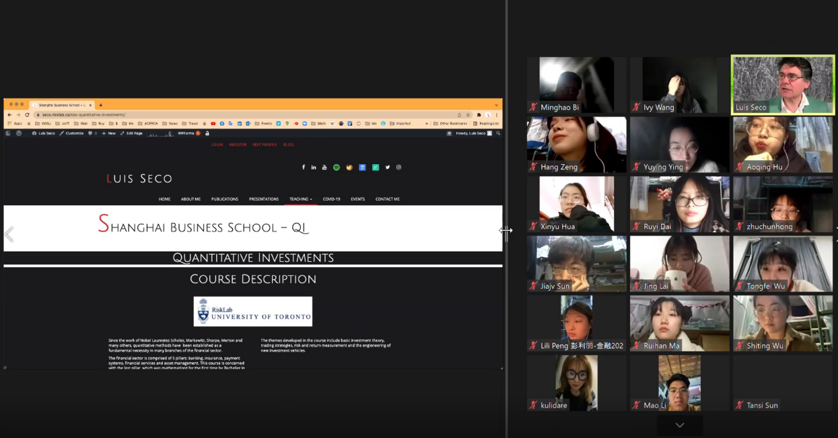Click the Twitter bird icon
Image resolution: width=838 pixels, height=438 pixels.
point(388,168)
